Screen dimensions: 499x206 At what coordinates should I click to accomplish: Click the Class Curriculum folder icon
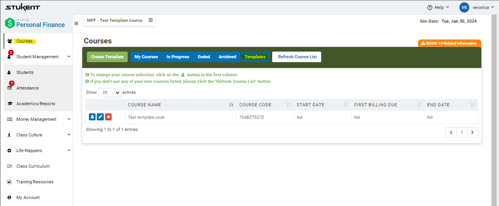pos(10,166)
